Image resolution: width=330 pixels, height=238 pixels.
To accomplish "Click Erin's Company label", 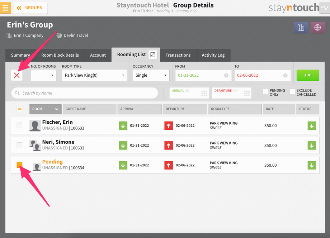I will click(x=29, y=35).
